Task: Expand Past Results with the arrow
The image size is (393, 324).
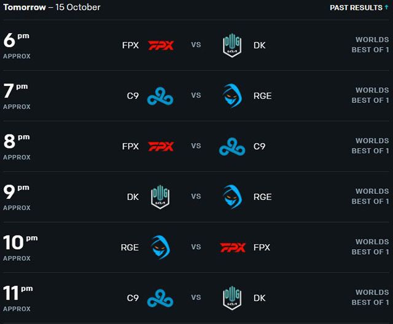Action: click(x=386, y=7)
